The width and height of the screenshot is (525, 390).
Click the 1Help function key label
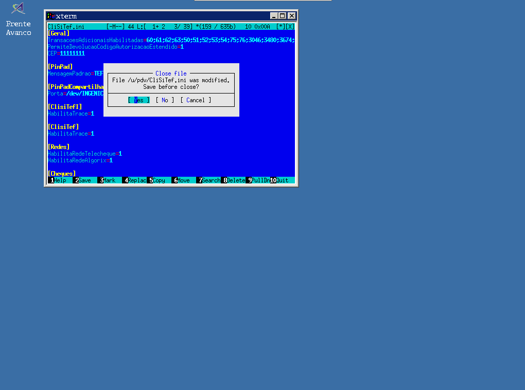(x=57, y=180)
